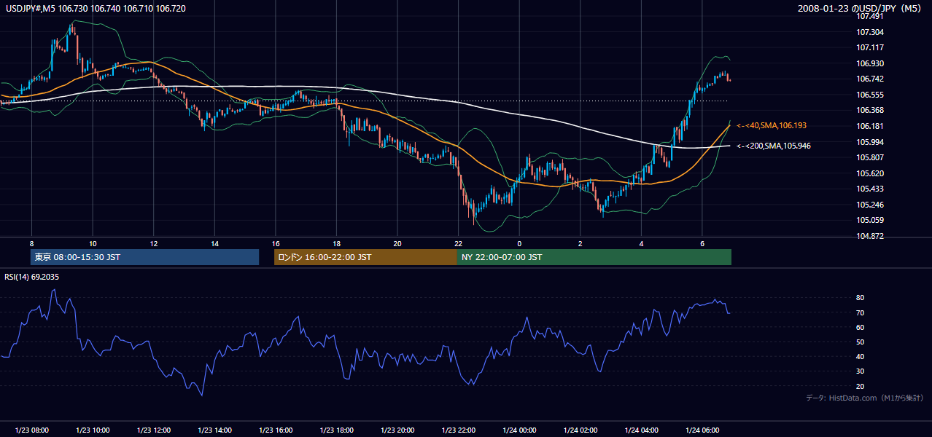Click the 1/23 08:00 time axis label
Viewport: 932px width, 437px height.
tap(32, 430)
